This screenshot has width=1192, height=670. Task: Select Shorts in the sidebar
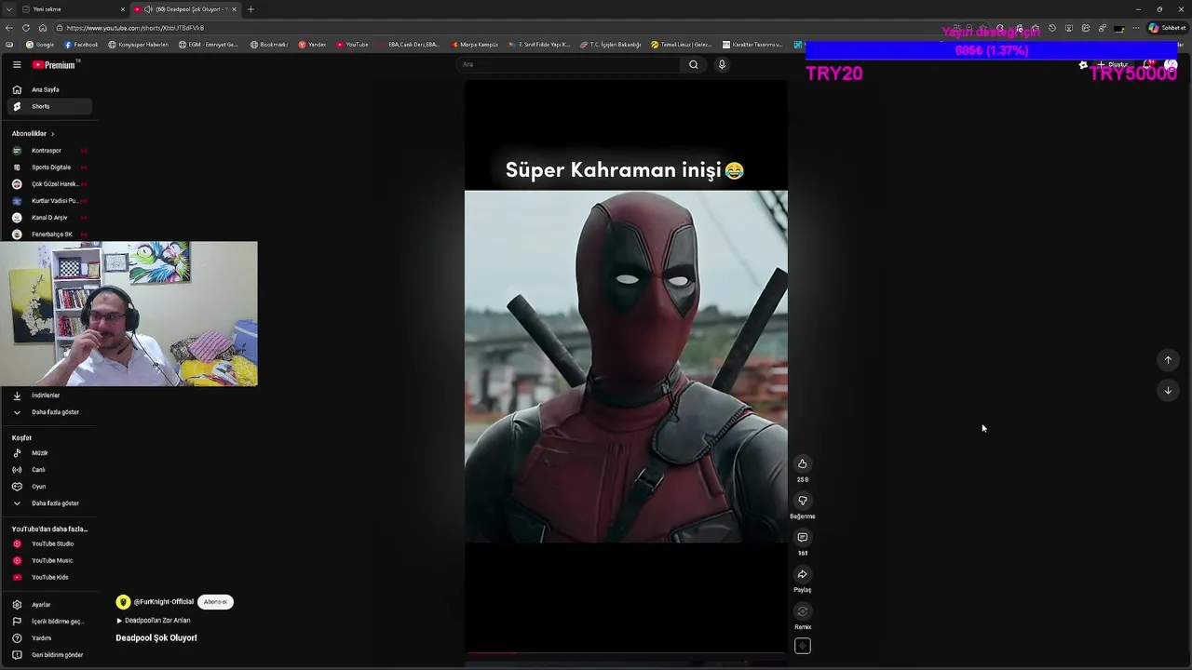pyautogui.click(x=48, y=106)
